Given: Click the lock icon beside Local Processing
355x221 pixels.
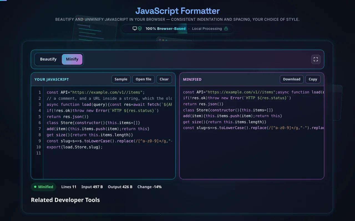Looking at the screenshot, I should (x=226, y=28).
